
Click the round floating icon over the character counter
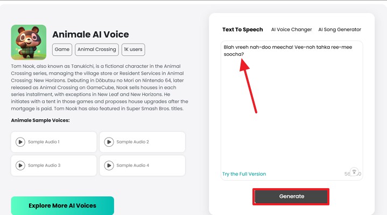(354, 172)
